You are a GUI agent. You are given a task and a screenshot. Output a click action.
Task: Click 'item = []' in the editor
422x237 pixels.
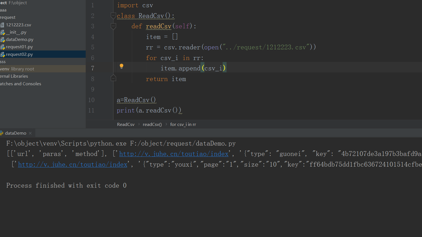tap(162, 37)
